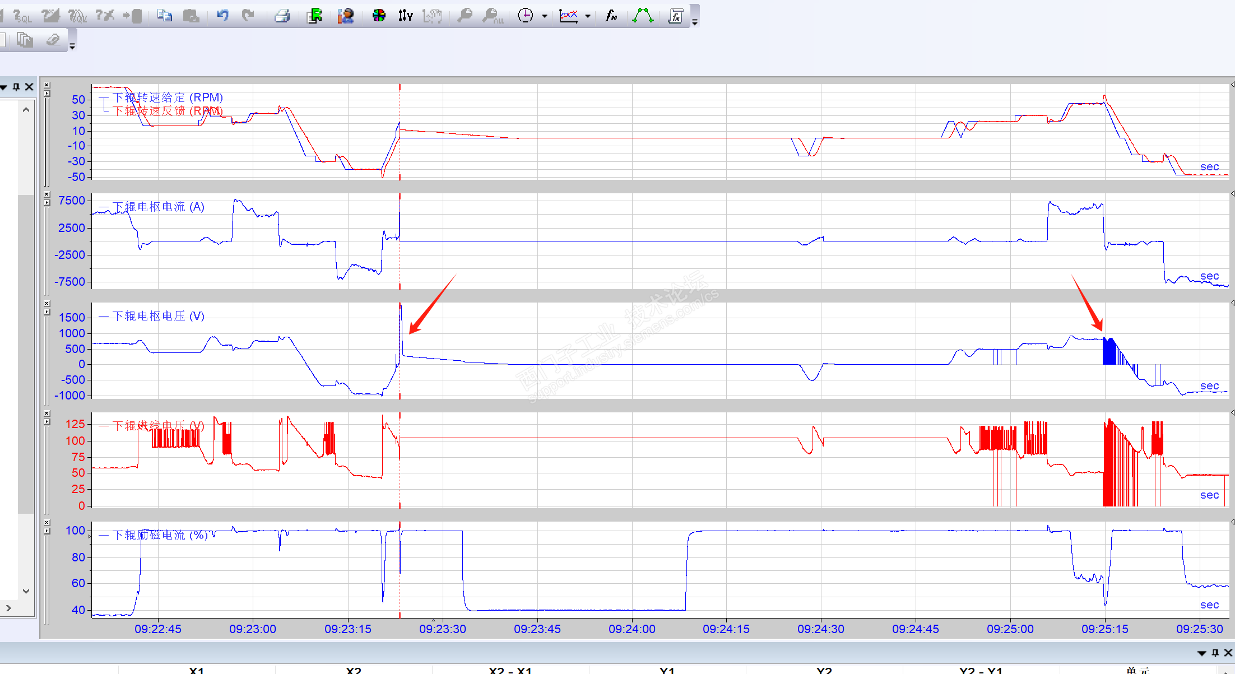This screenshot has height=674, width=1235.
Task: Click the Y-axis scaling icon
Action: coord(406,16)
